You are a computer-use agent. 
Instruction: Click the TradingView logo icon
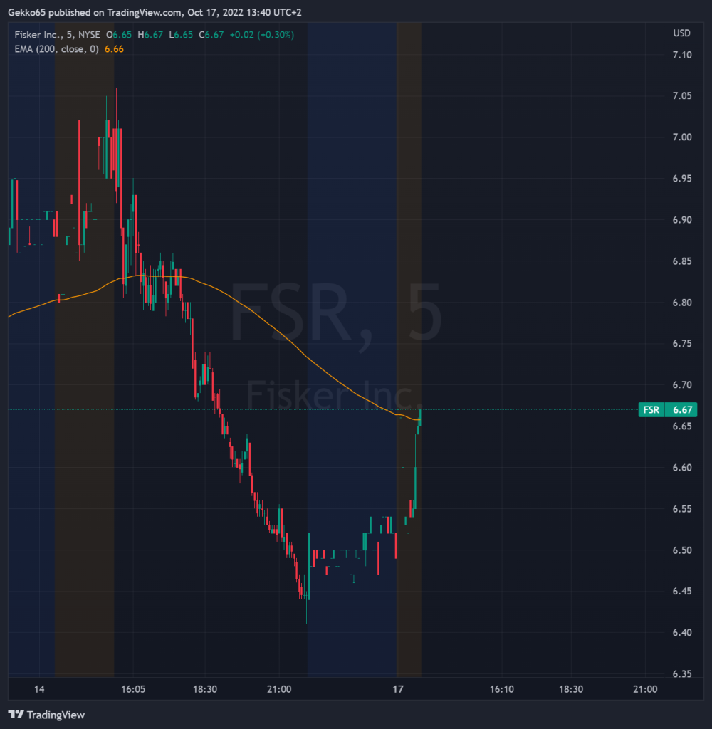pyautogui.click(x=16, y=715)
